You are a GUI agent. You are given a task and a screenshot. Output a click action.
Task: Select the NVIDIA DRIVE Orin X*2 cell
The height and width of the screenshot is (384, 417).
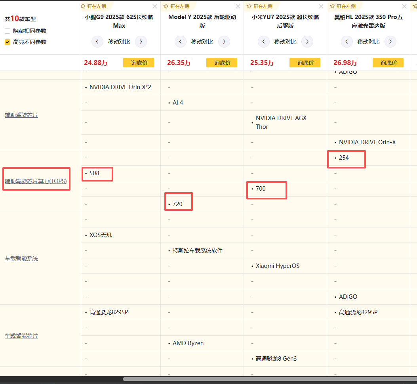[x=120, y=87]
